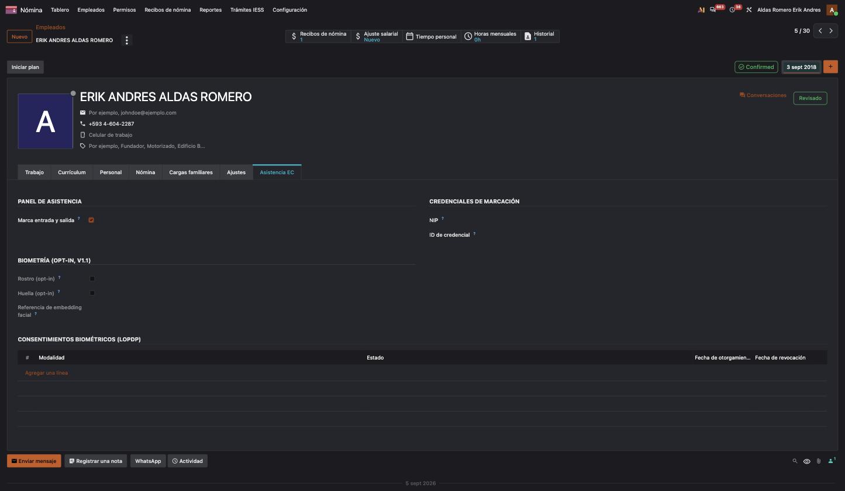The image size is (845, 491).
Task: Click Agregar una línea in consents table
Action: [x=46, y=373]
